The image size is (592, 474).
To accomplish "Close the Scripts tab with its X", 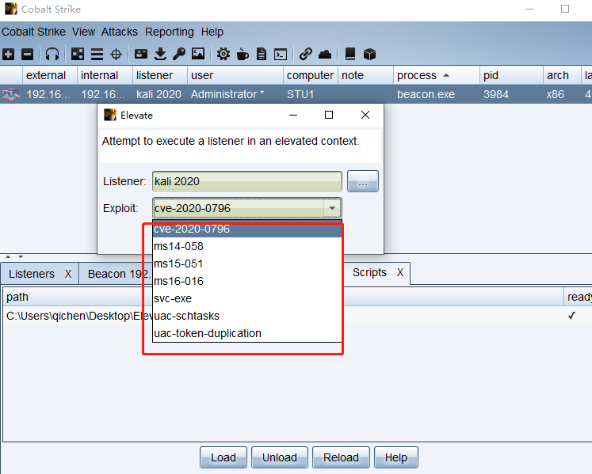I will pos(400,272).
